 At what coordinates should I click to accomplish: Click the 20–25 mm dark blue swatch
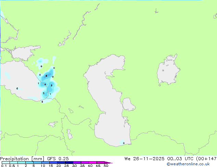click(x=61, y=163)
